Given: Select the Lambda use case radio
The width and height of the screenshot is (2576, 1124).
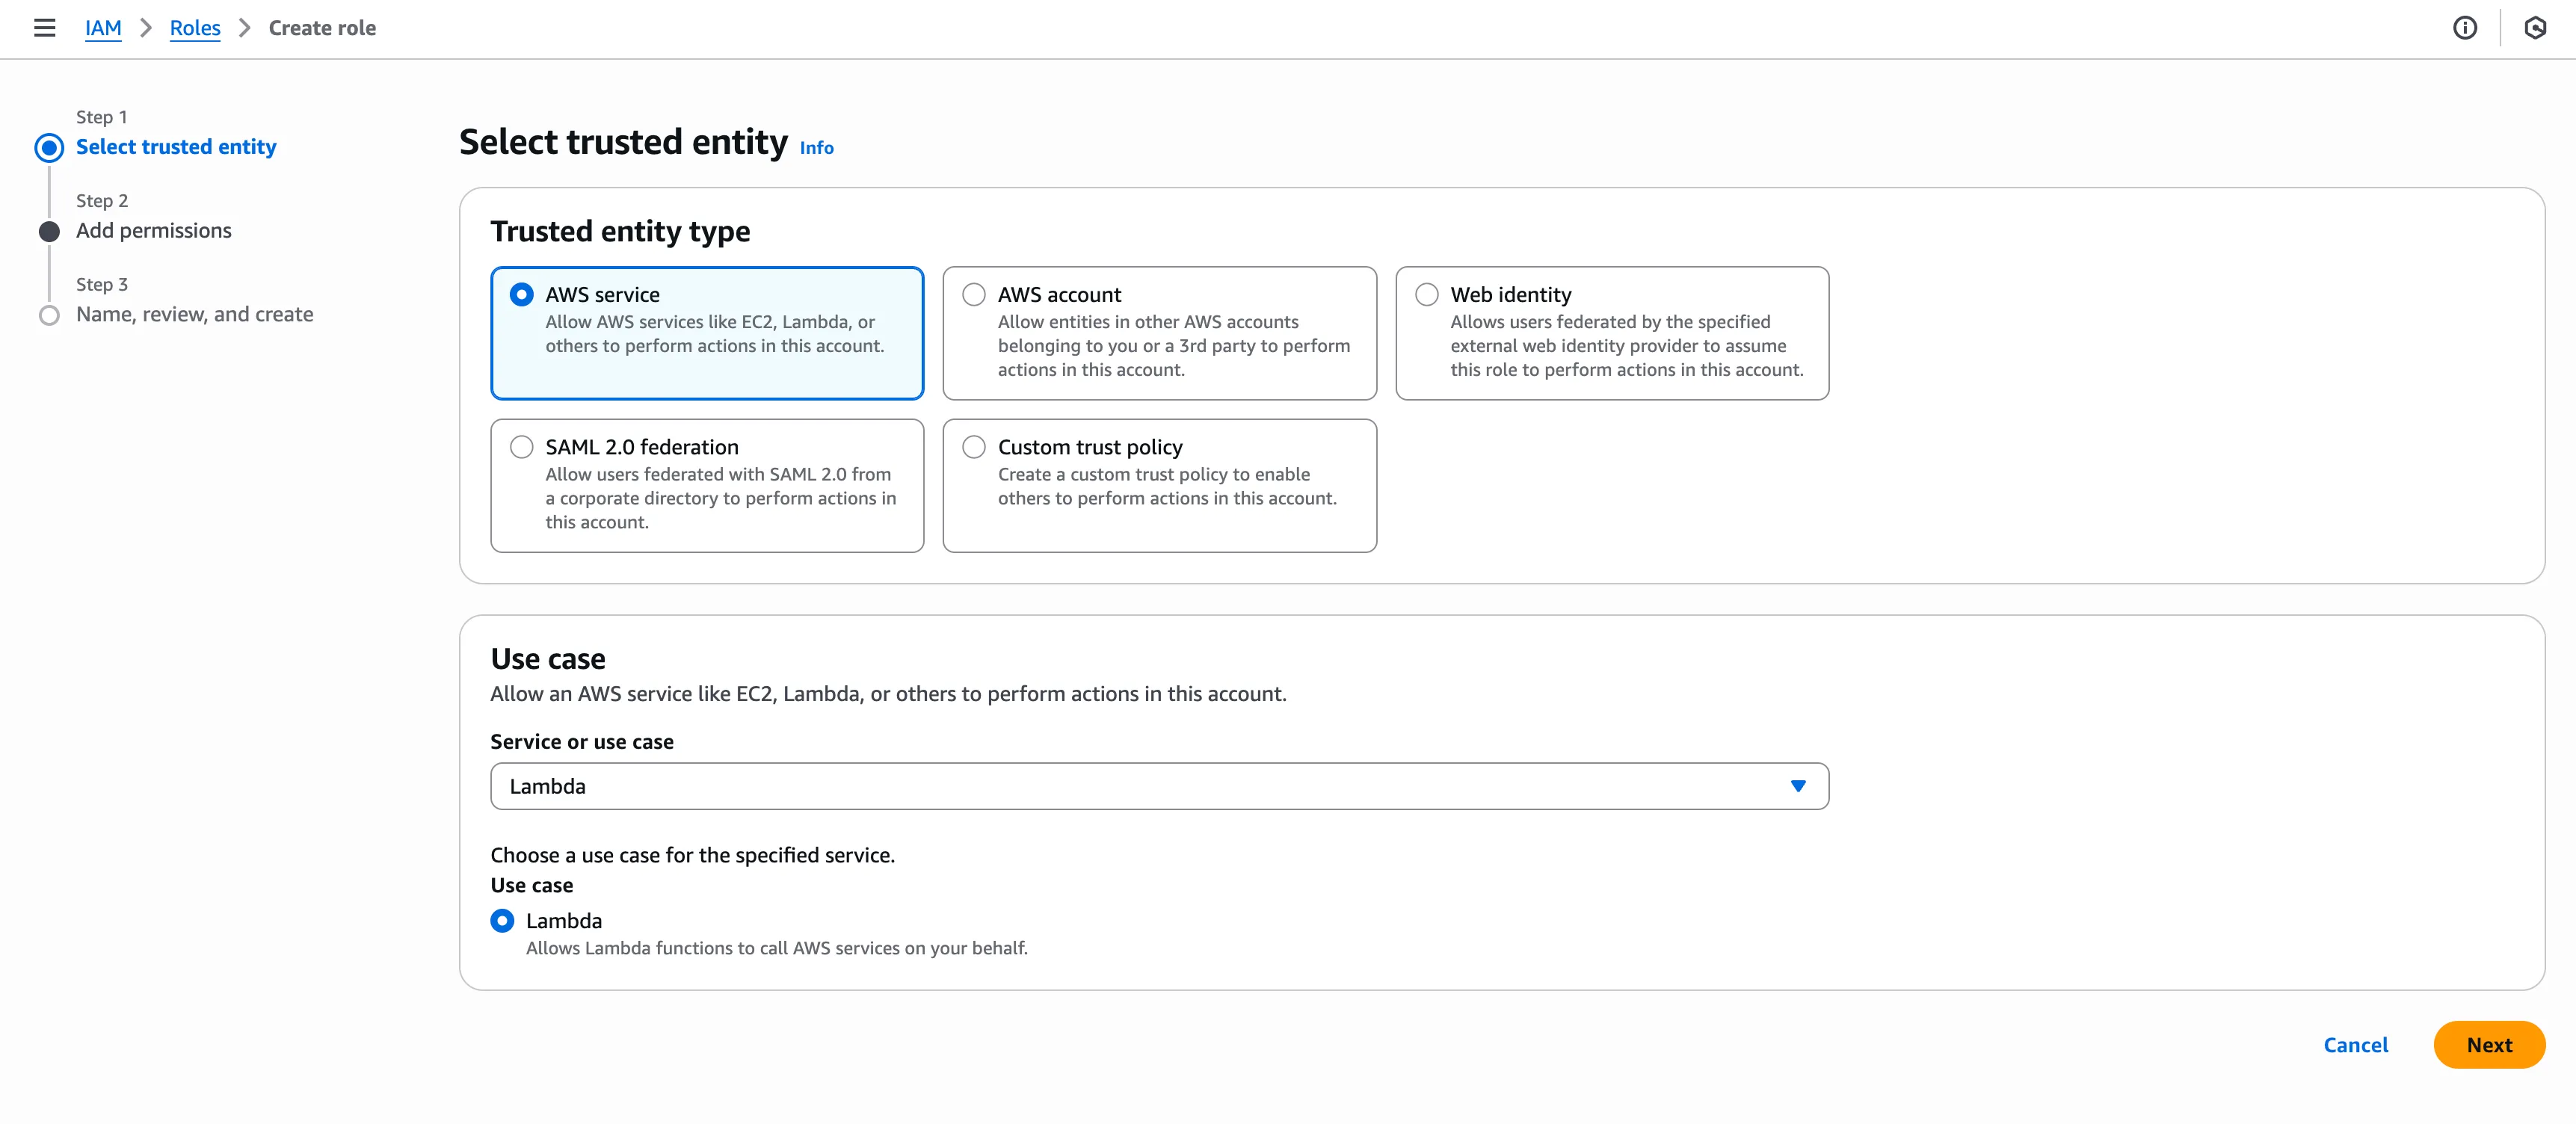Looking at the screenshot, I should coord(502,921).
